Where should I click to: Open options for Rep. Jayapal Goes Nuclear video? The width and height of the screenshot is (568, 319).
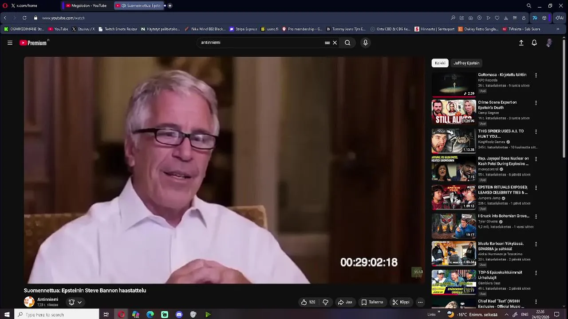click(536, 159)
